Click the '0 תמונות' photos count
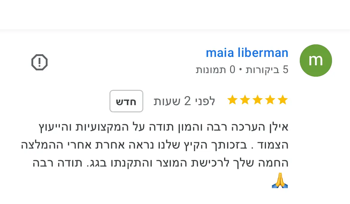Image resolution: width=350 pixels, height=204 pixels. tap(215, 70)
